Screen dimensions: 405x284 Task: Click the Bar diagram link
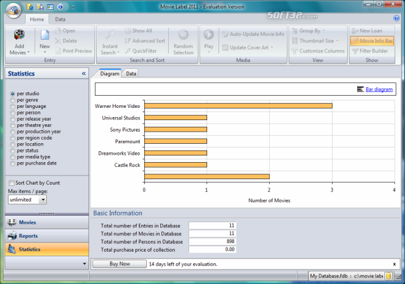(x=379, y=89)
